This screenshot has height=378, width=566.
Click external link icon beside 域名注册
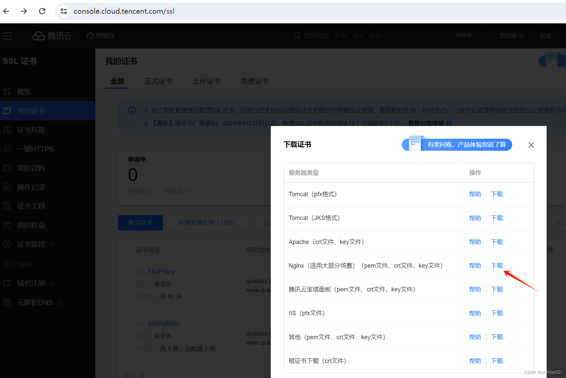(x=52, y=283)
